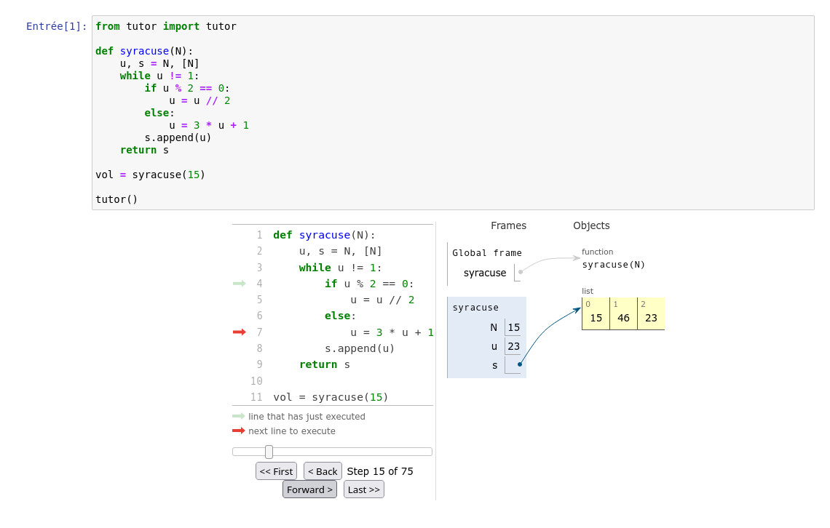Click list element index 2 with value 23
Screen dimensions: 830x528
[651, 314]
